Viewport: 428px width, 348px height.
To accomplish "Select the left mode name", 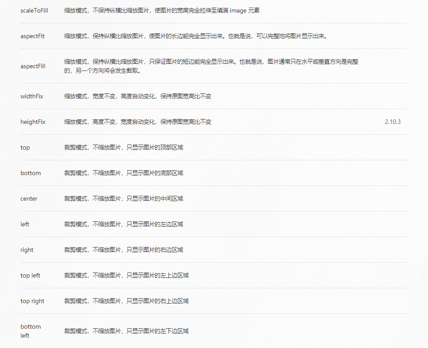I will tap(24, 224).
